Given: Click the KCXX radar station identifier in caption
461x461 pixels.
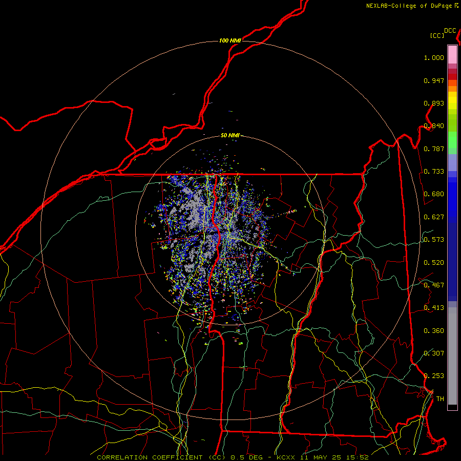Looking at the screenshot, I should tap(285, 457).
